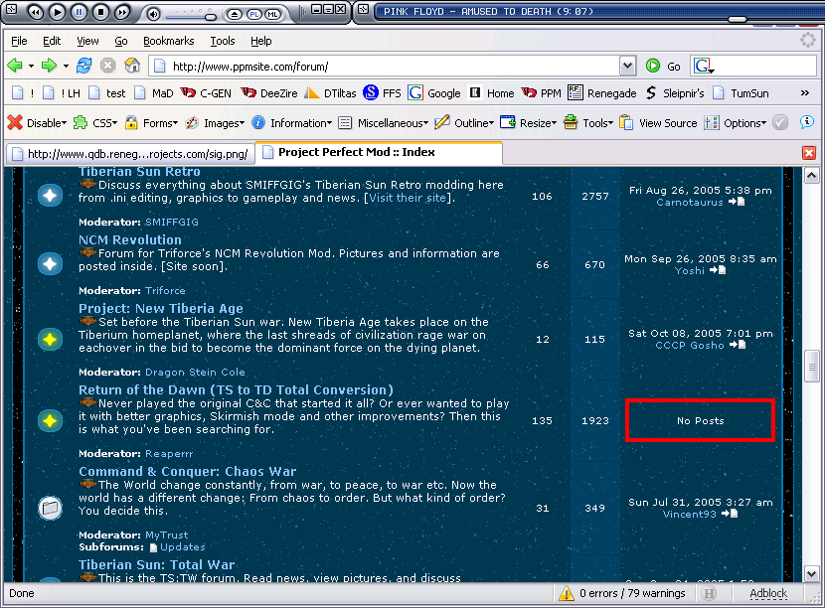Click the latest post icon next to Yoshi
Screen dimensions: 825x608
pos(718,270)
